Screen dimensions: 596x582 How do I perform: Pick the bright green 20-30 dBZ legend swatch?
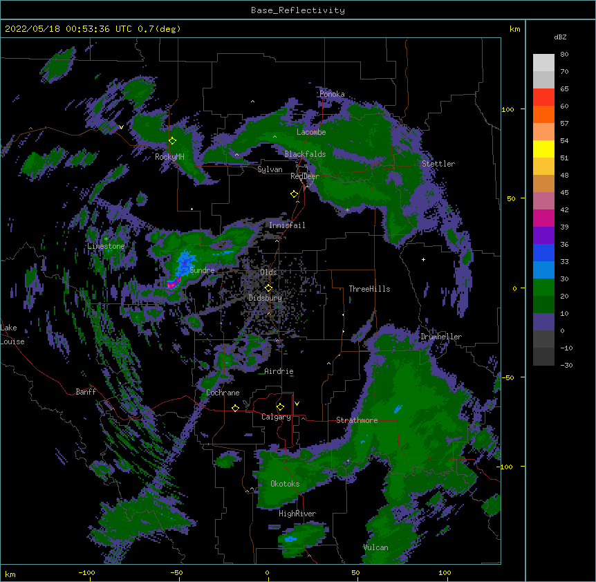pos(543,288)
